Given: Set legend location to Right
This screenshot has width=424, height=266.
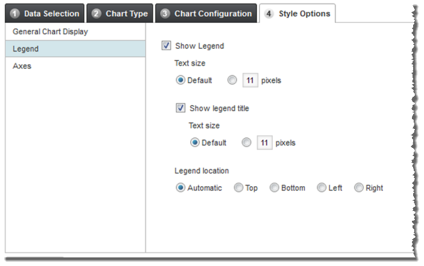Looking at the screenshot, I should 359,187.
